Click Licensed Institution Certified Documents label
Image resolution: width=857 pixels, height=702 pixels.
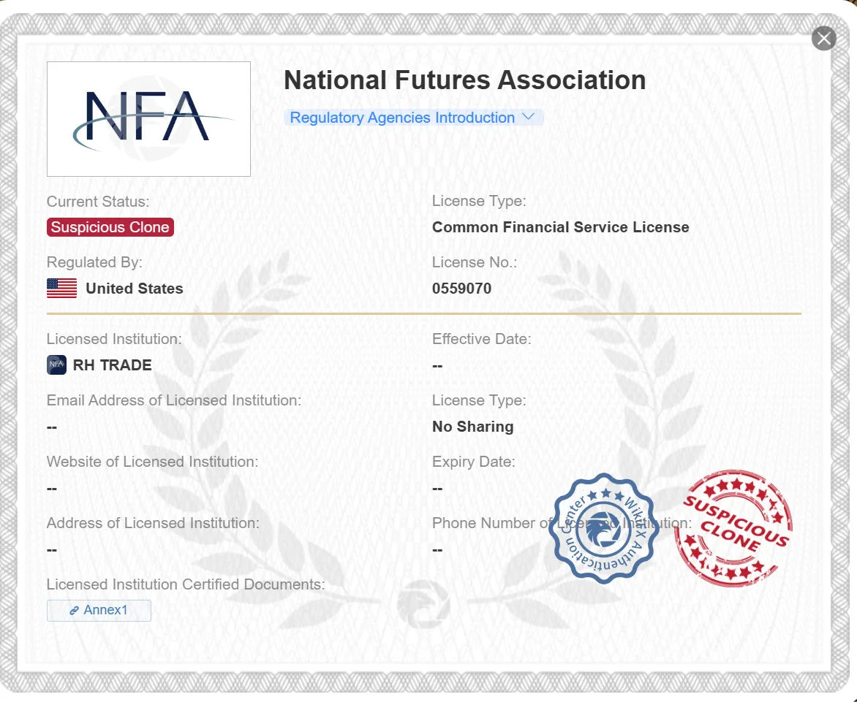186,584
